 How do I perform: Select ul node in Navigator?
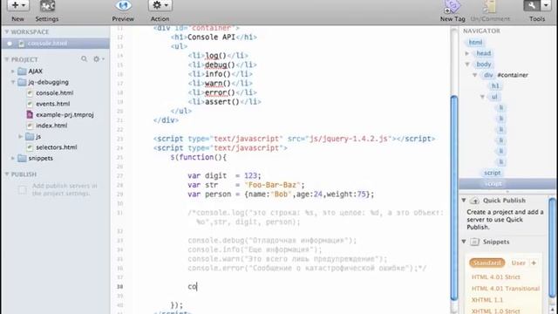tap(494, 97)
